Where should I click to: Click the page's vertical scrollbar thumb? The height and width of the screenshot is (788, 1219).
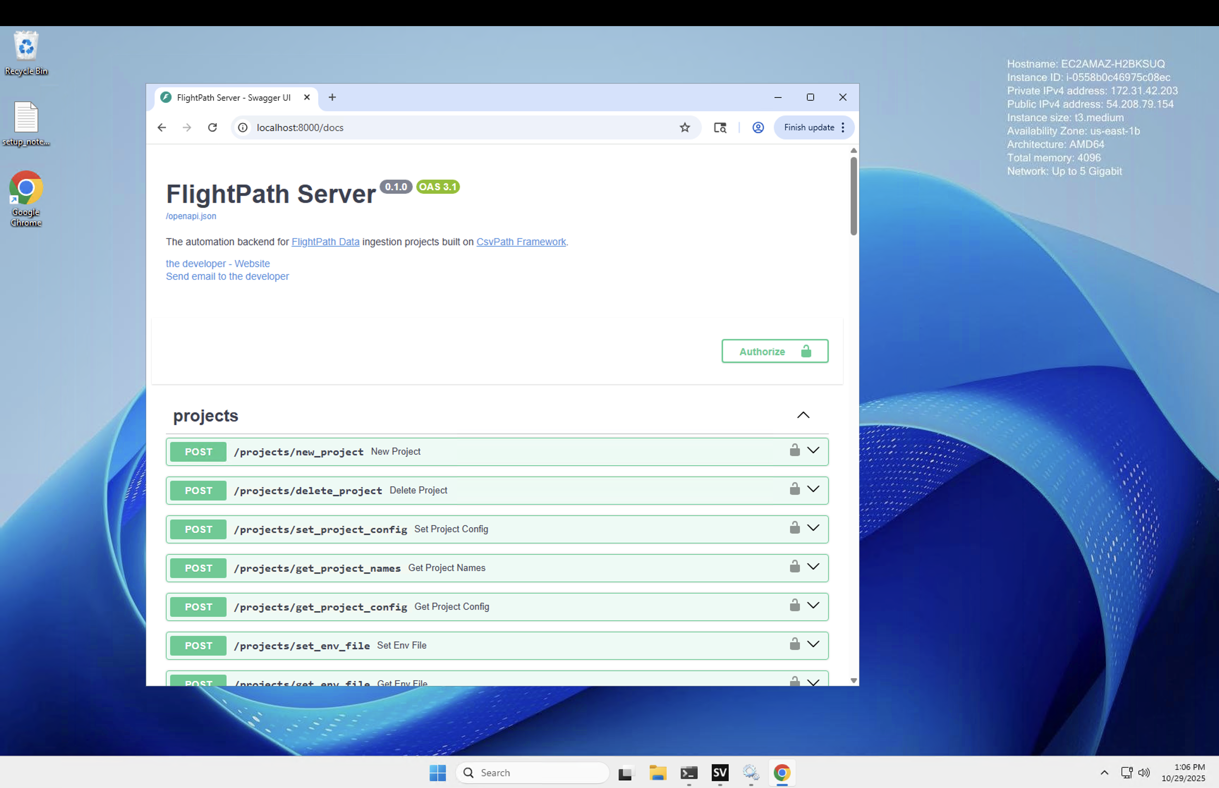853,196
